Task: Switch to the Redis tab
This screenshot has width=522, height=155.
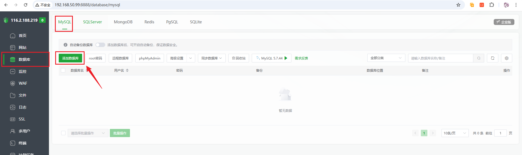Action: [149, 22]
